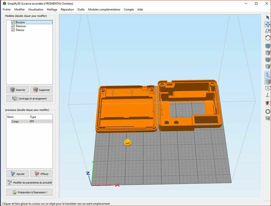
Task: Select the solid model view icon
Action: (268, 82)
